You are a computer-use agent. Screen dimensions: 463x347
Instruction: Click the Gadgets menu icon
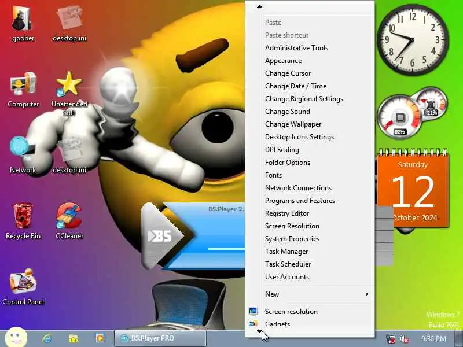253,324
